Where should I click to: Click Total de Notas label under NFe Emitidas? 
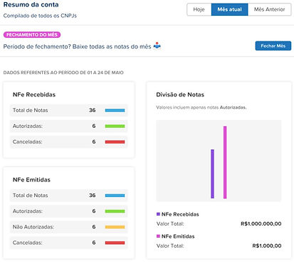(31, 196)
